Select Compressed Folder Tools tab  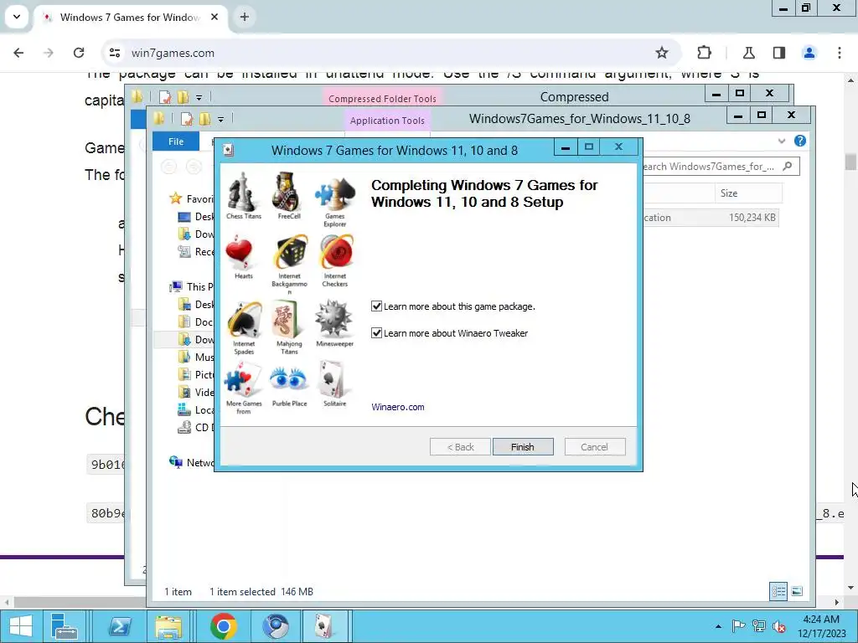(x=382, y=99)
